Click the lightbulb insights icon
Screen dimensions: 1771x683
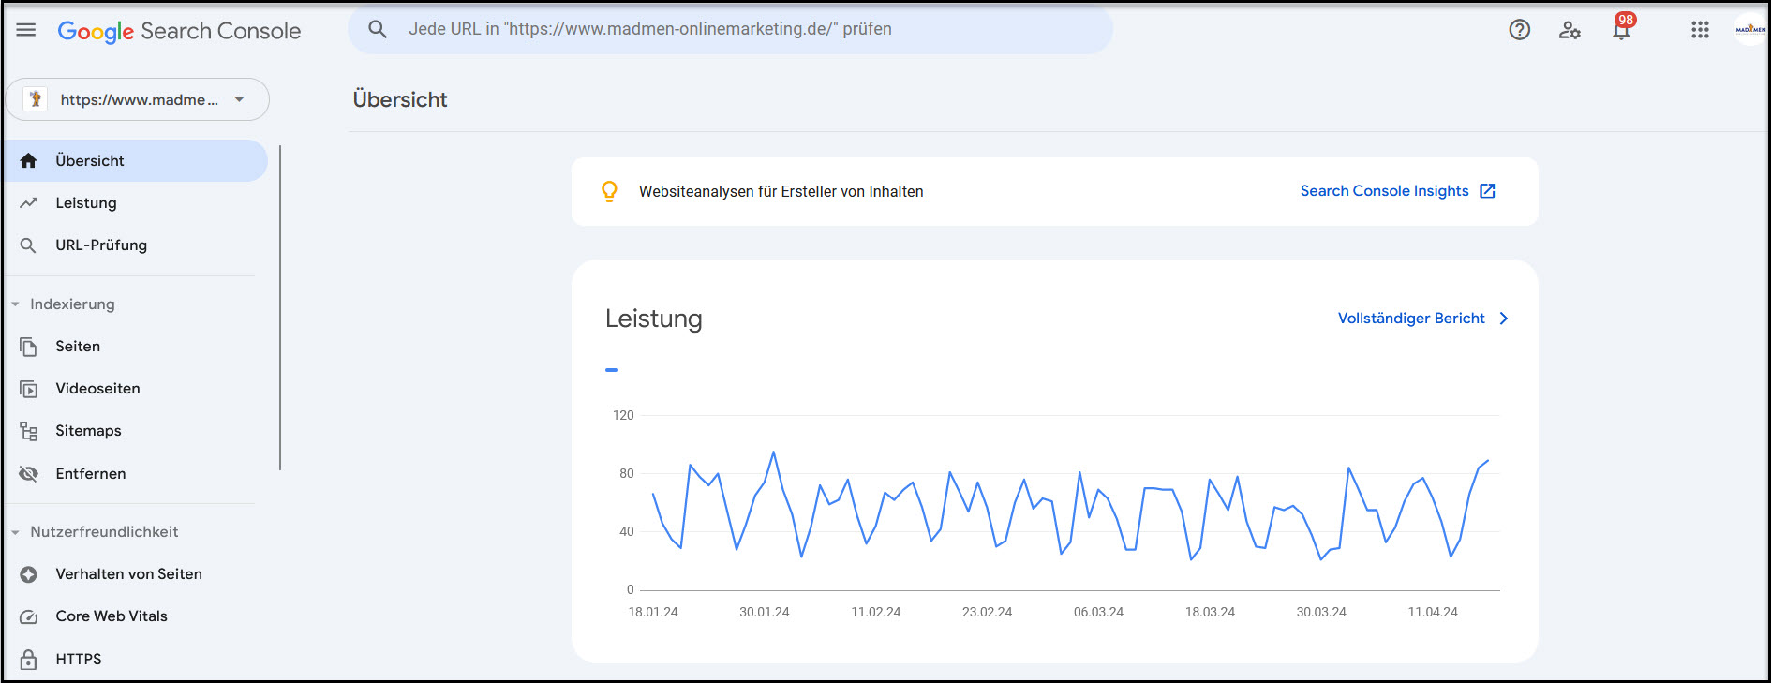pos(609,191)
